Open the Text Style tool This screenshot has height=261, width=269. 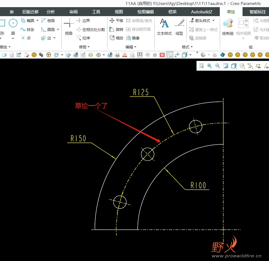pos(164,27)
